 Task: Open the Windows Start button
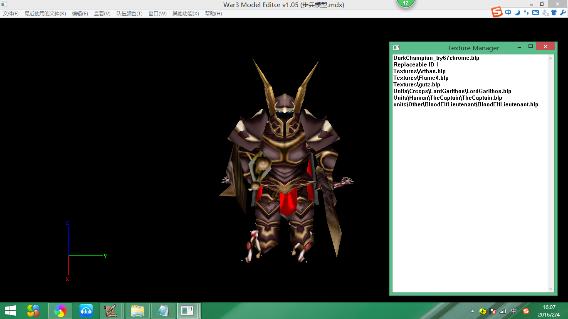[10, 311]
